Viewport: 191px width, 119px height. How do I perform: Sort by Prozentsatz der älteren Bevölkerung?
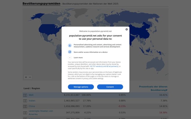coord(153,89)
